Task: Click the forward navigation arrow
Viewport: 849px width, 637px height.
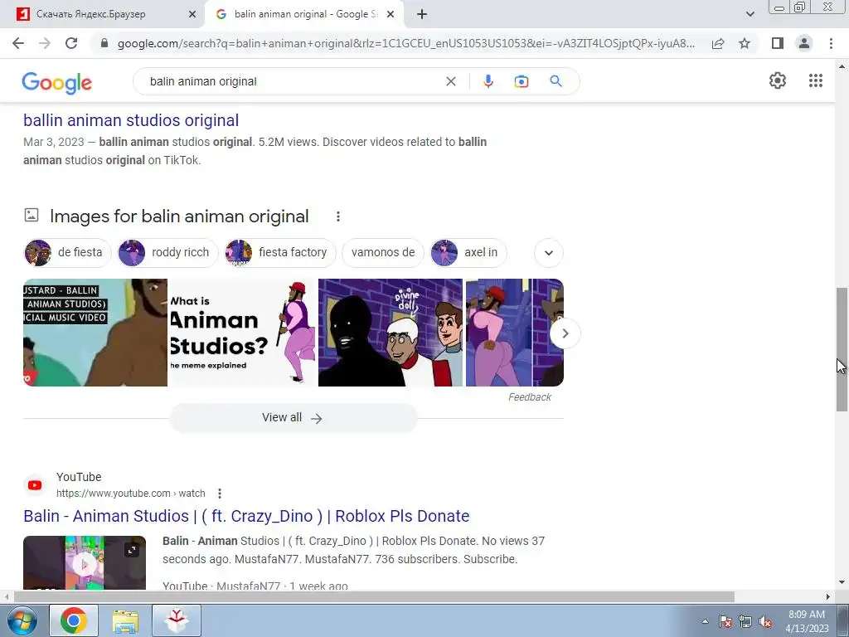Action: point(45,43)
